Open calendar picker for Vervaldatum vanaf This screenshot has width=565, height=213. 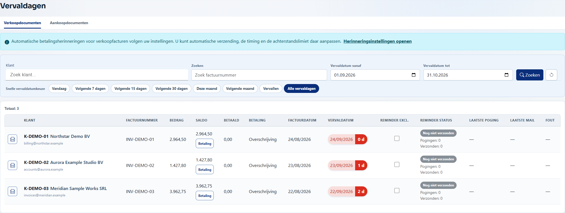coord(414,75)
